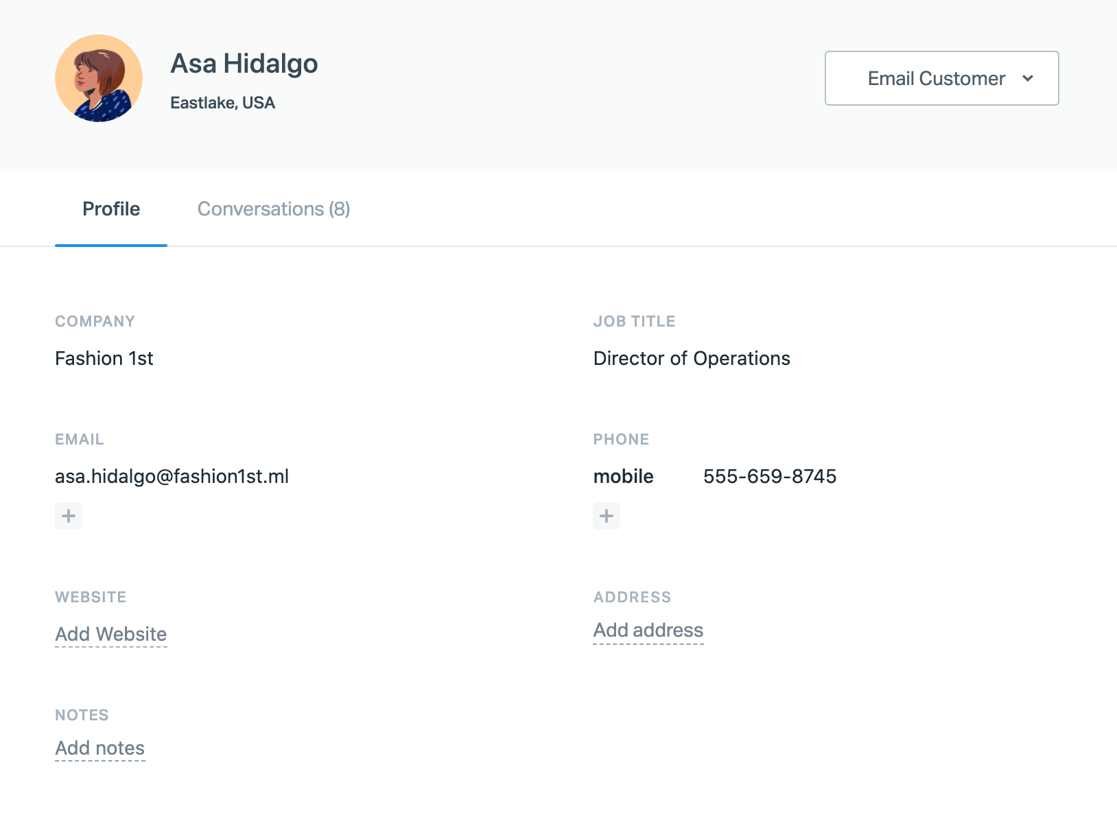Click Add notes to write a note

click(100, 748)
